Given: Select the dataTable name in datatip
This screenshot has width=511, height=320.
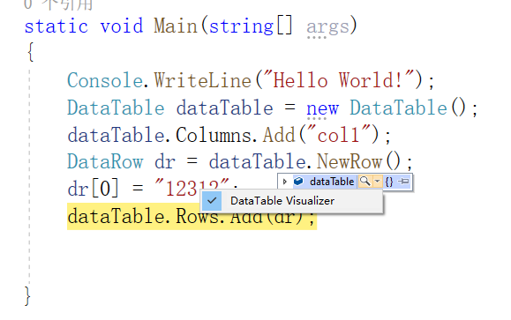Looking at the screenshot, I should (332, 182).
